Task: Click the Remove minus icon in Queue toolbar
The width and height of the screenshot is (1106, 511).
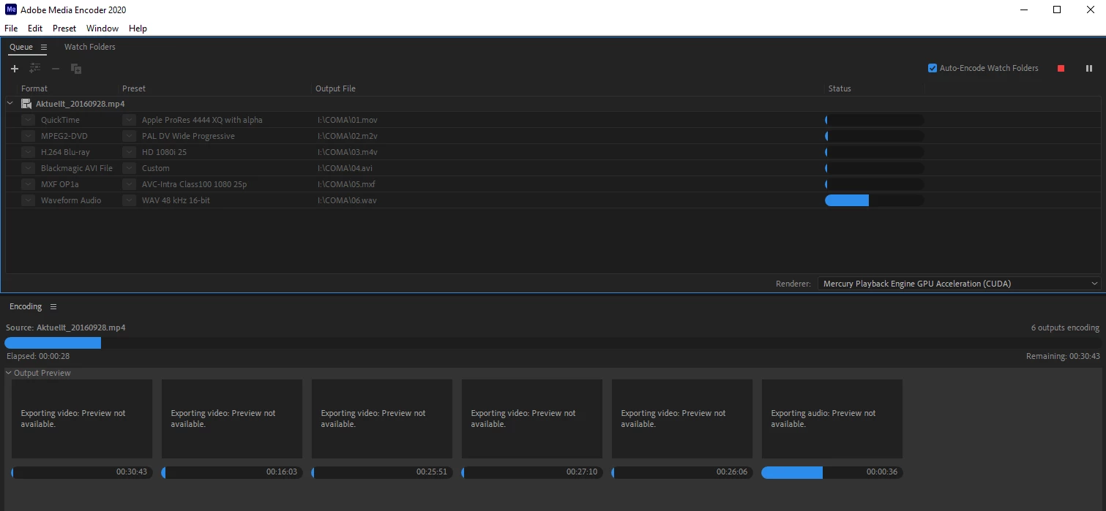Action: pos(56,69)
